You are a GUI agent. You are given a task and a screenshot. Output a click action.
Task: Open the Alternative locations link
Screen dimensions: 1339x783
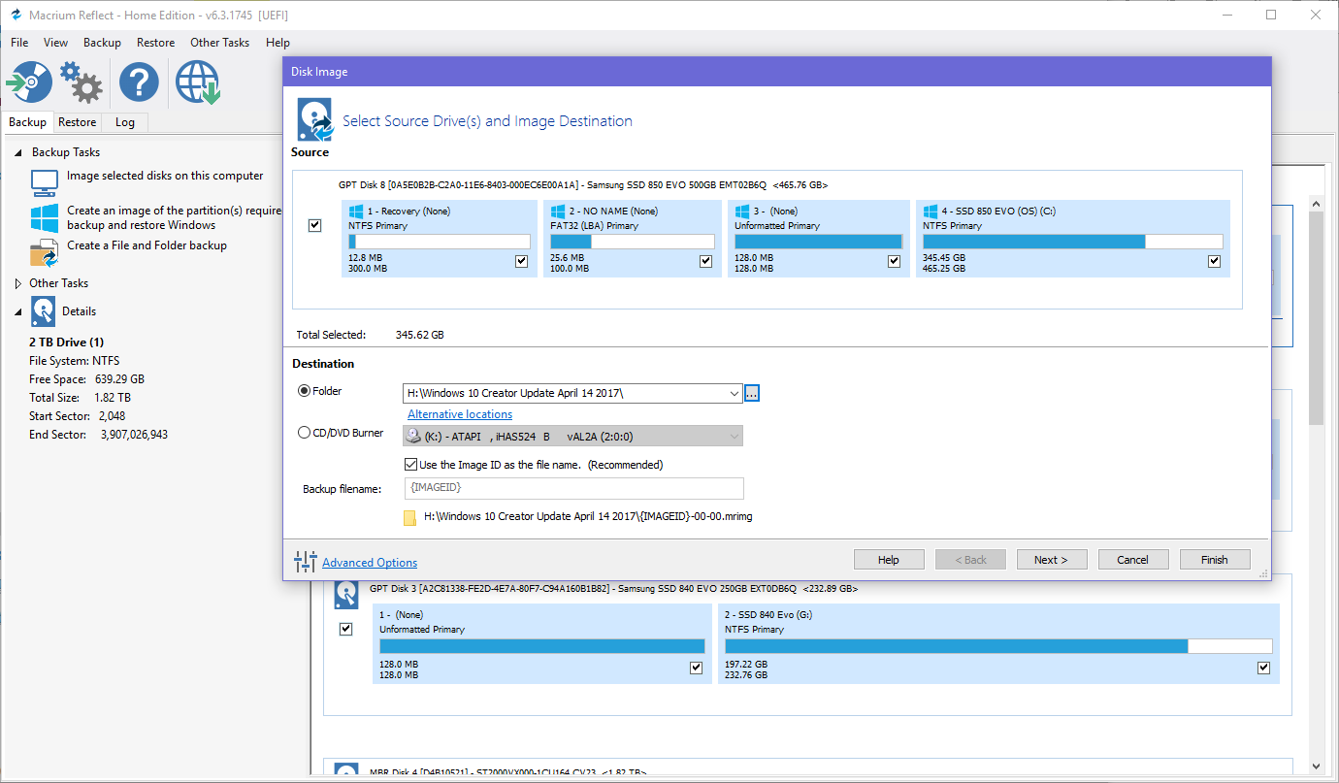460,414
